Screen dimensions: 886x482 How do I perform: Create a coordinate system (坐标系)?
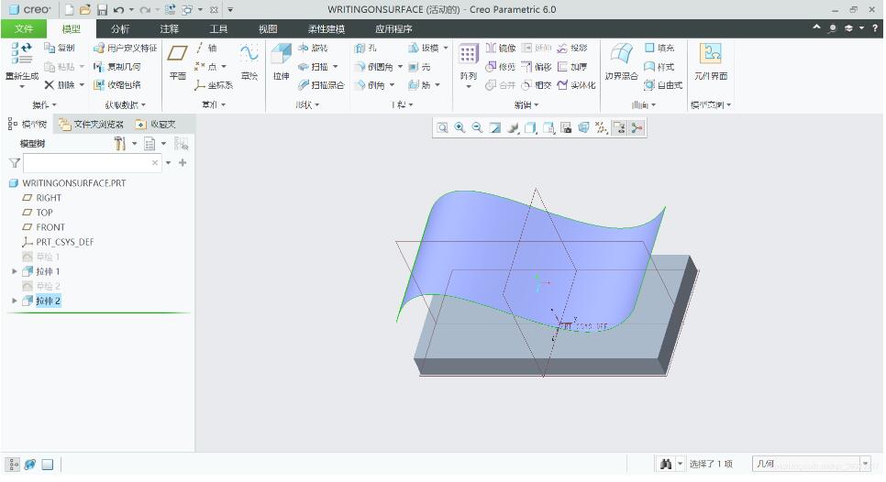coord(214,85)
